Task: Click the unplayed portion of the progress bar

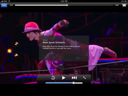Action: point(90,5)
